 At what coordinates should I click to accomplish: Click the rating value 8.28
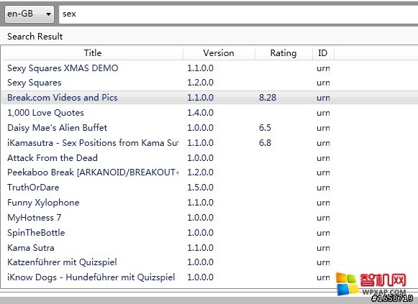point(268,98)
